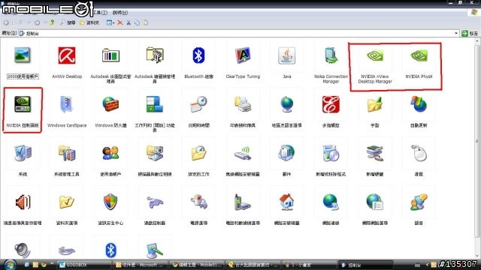Open the Internet Options globe-checklist icon
Viewport: 481px width, 270px height.
[375, 202]
